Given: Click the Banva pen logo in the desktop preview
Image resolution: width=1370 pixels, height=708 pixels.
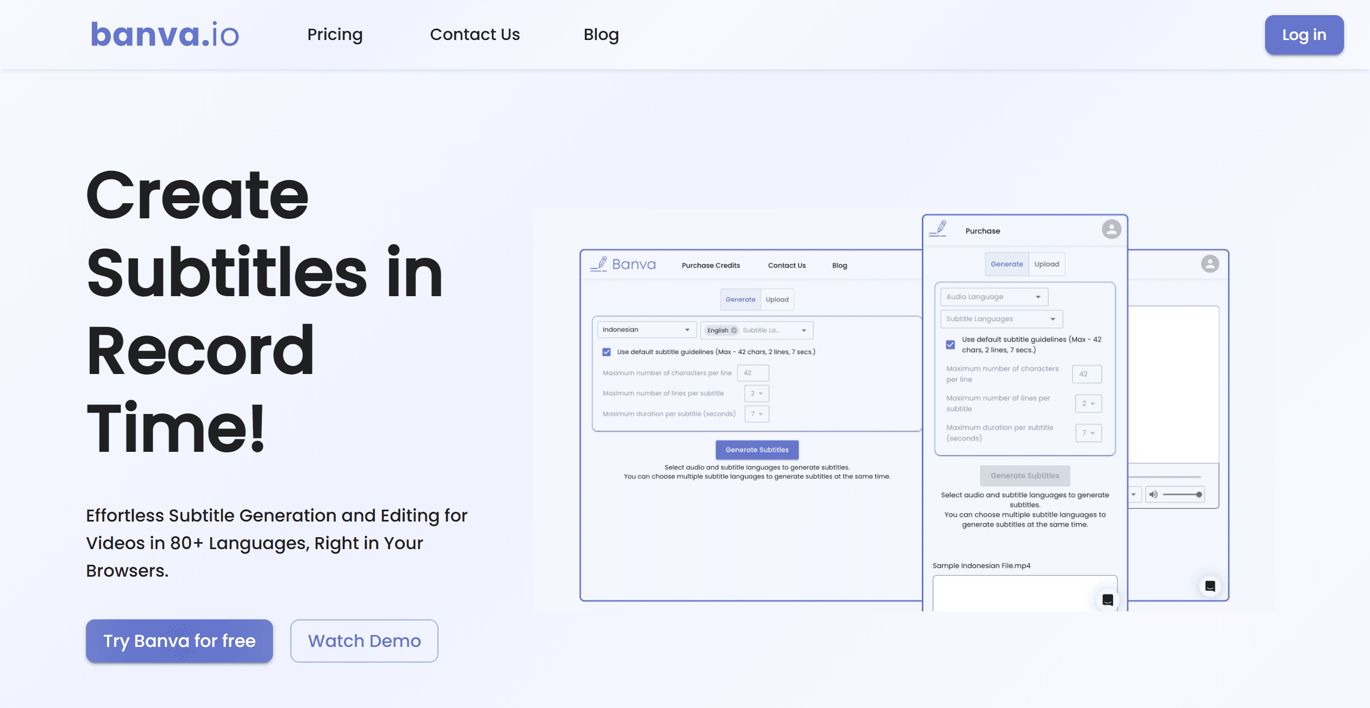Looking at the screenshot, I should pos(600,264).
